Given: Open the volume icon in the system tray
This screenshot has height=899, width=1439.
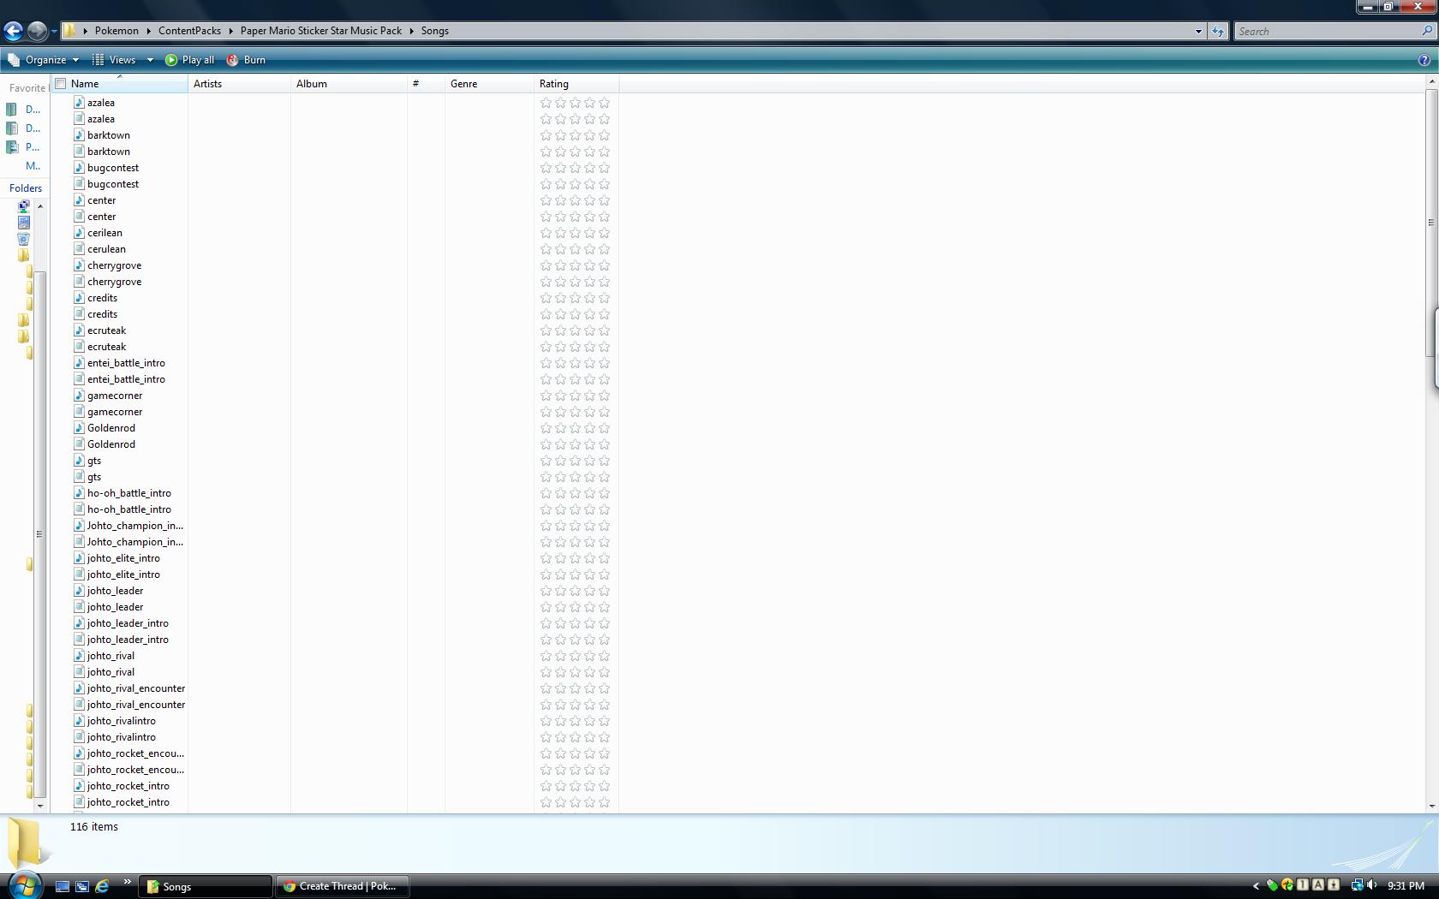Looking at the screenshot, I should (1372, 885).
